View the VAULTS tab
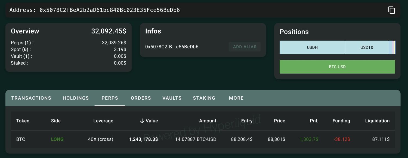Image resolution: width=408 pixels, height=158 pixels. (x=172, y=98)
